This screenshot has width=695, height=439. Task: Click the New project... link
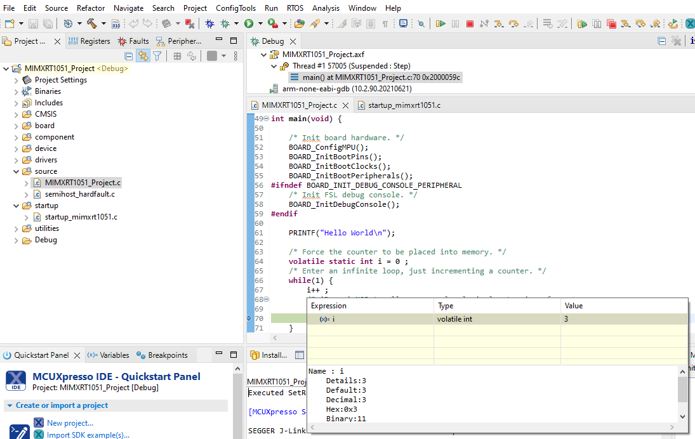pyautogui.click(x=70, y=423)
